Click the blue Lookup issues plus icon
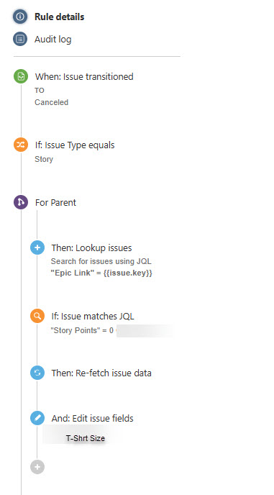Screen dimensions: 274x495 point(37,247)
